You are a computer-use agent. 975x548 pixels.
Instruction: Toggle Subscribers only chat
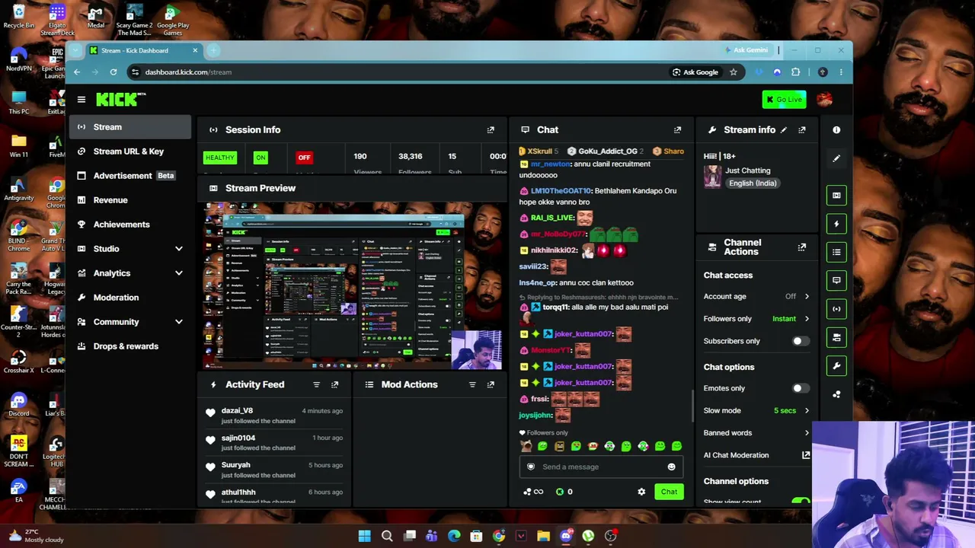pos(800,341)
